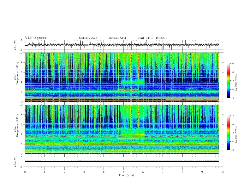Click the "8" tick on ch.1 frequency axis
250x193 pixels.
coord(22,62)
